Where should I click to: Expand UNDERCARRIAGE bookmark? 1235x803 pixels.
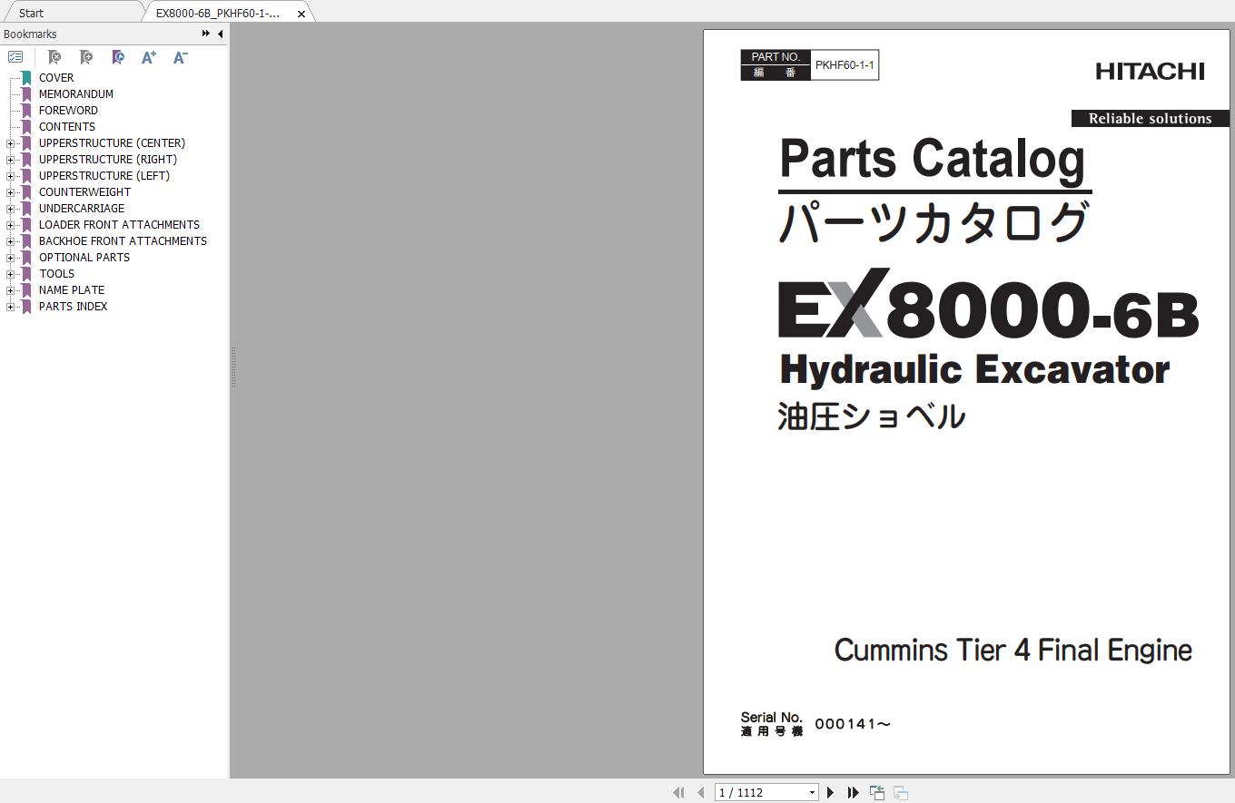10,209
